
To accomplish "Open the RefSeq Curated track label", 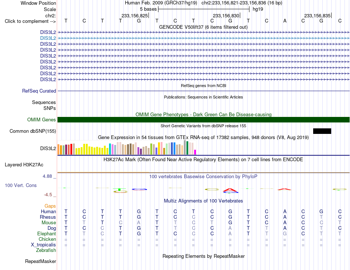I will point(39,91).
